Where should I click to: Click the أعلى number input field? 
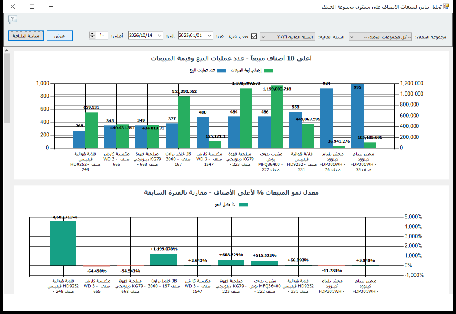point(101,35)
